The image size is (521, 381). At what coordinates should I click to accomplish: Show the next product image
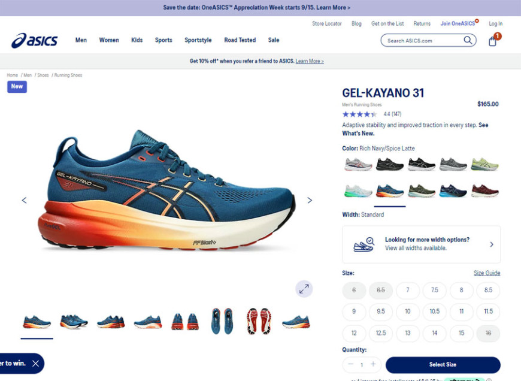[310, 200]
